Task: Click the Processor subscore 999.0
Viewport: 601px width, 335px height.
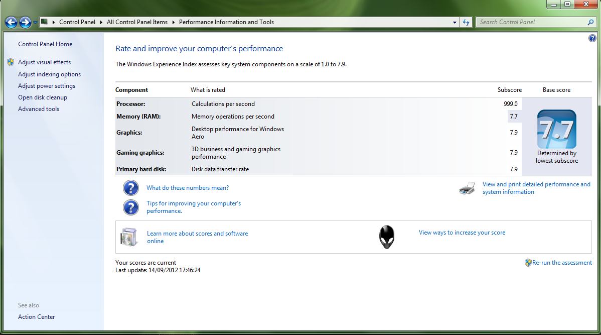Action: (x=511, y=104)
